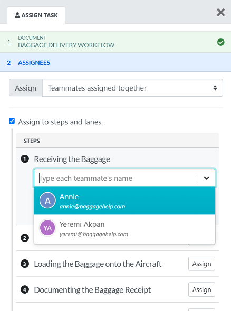Select Annie from the teammate list
The image size is (231, 311).
[124, 200]
